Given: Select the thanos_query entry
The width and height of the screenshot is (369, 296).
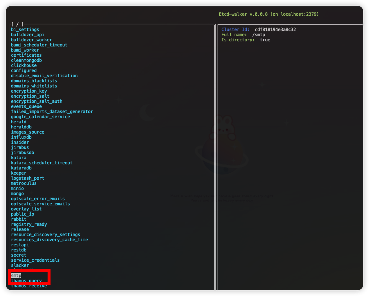Looking at the screenshot, I should 26,281.
